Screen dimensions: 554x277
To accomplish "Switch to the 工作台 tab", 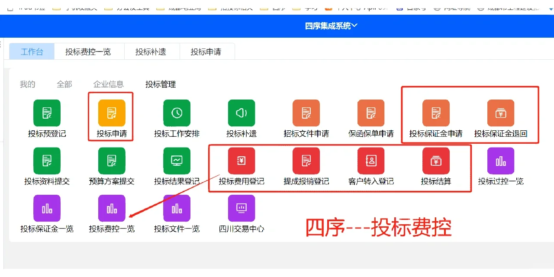I will coord(31,51).
